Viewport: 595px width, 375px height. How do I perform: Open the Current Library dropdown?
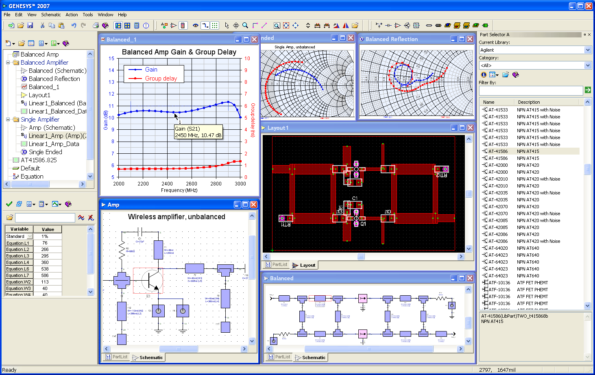tap(587, 50)
